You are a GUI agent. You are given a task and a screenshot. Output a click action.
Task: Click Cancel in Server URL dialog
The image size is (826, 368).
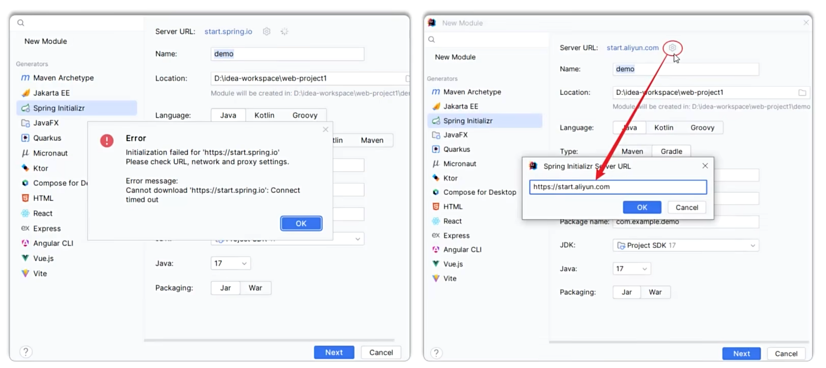[687, 207]
